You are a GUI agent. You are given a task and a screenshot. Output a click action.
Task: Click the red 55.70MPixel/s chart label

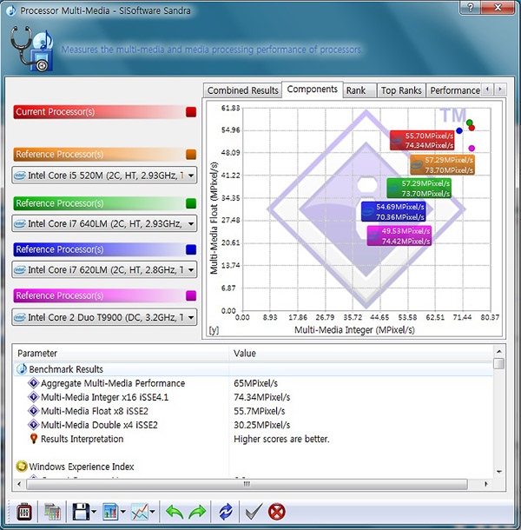(422, 140)
